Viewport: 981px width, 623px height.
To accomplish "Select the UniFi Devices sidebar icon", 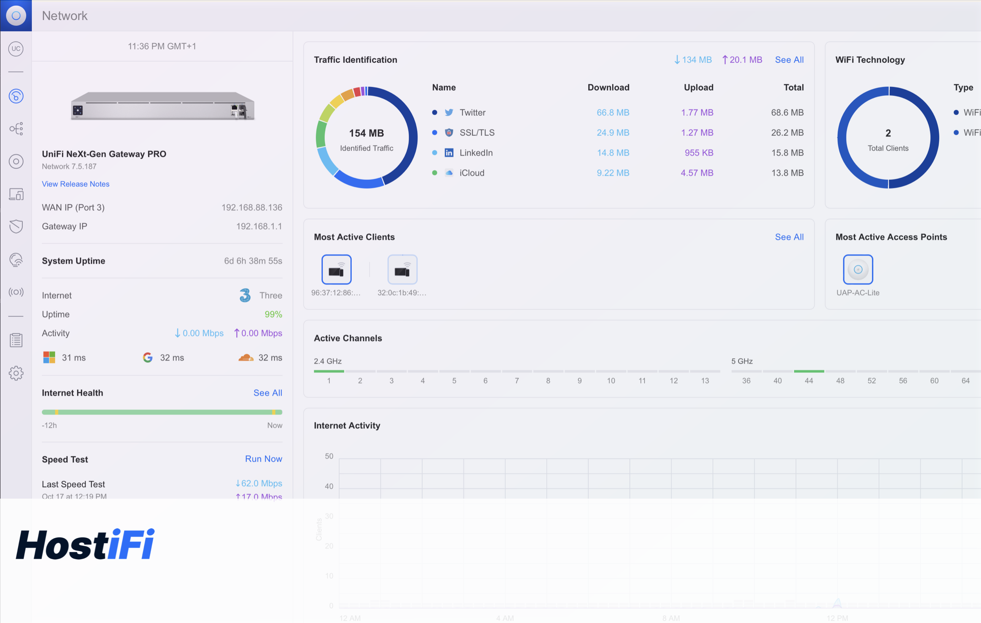I will 16,161.
